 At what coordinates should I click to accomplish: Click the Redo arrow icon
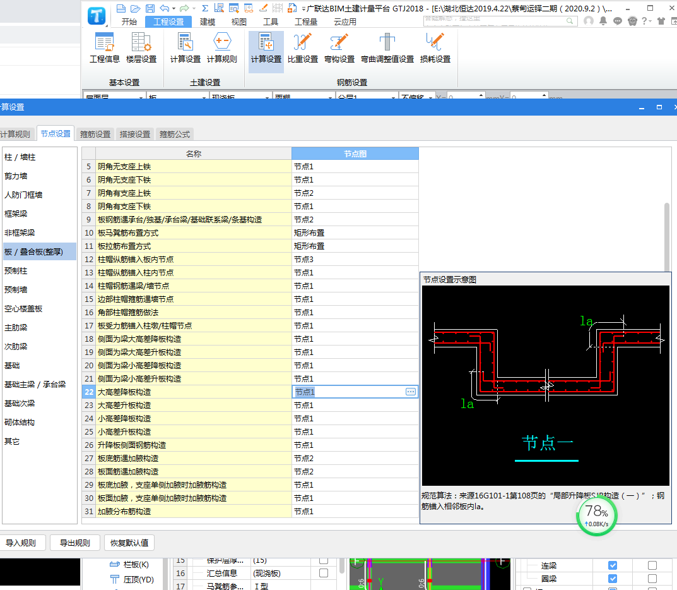coord(185,8)
